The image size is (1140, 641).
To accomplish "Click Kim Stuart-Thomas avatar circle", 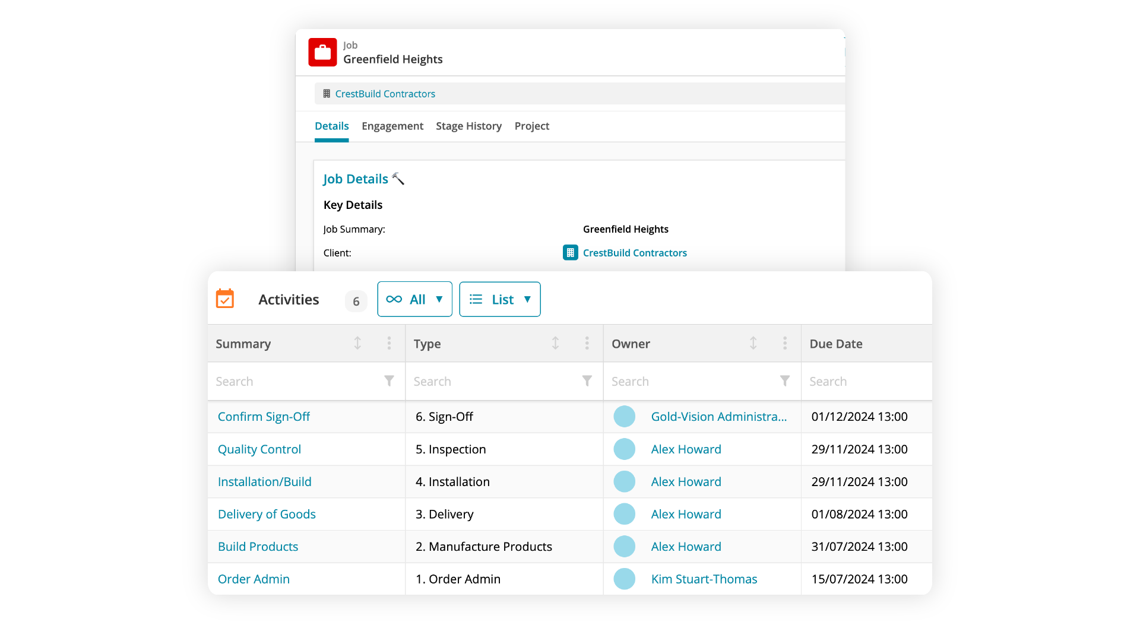I will [x=624, y=579].
